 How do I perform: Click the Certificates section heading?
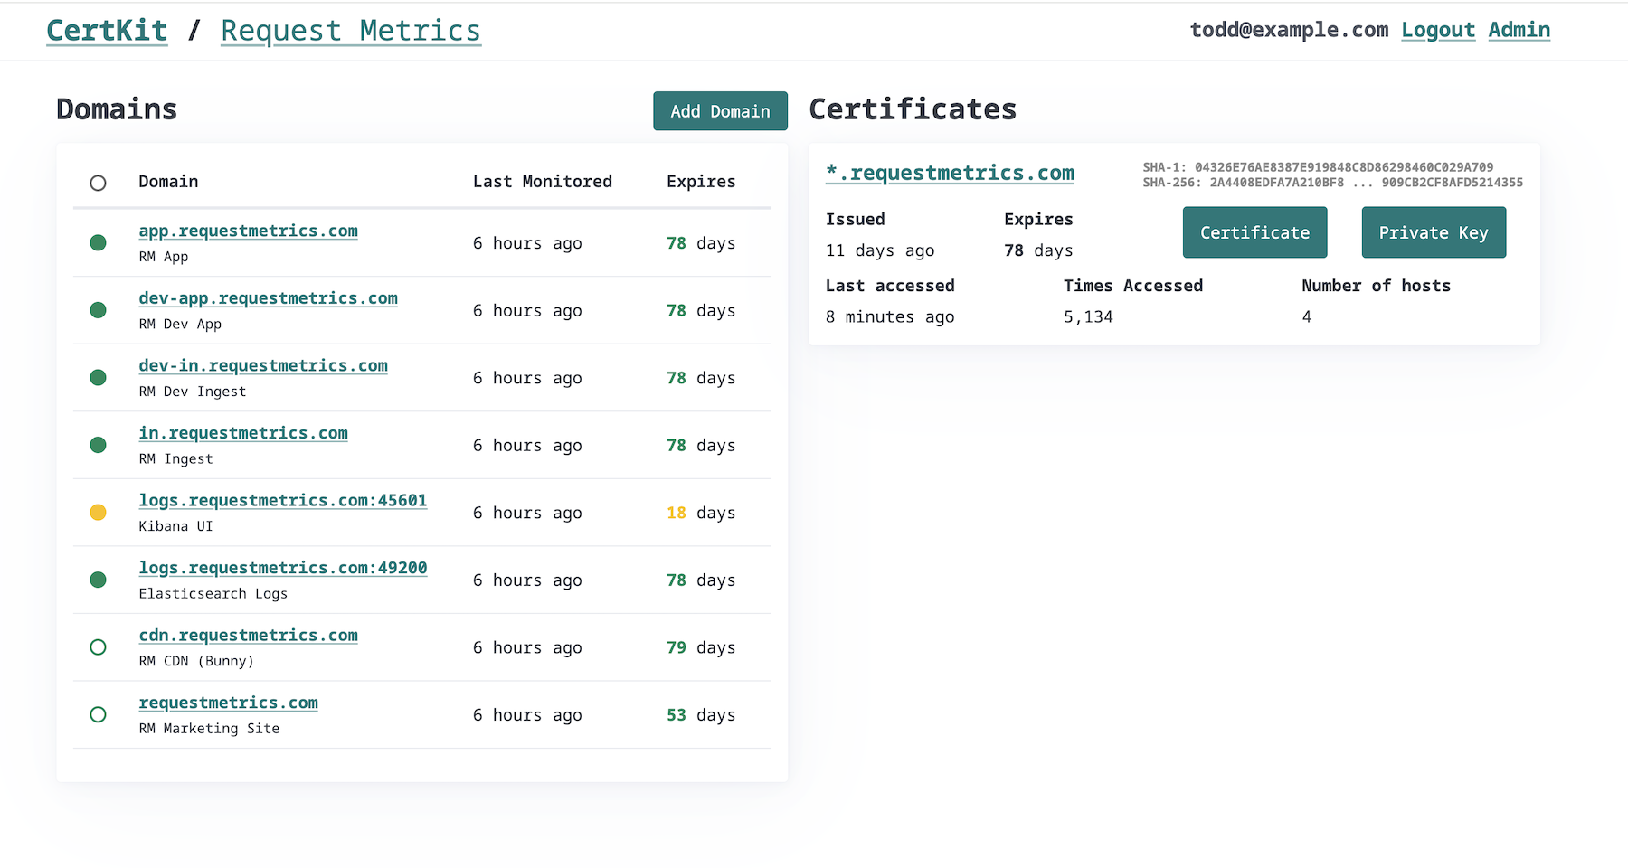click(x=913, y=109)
